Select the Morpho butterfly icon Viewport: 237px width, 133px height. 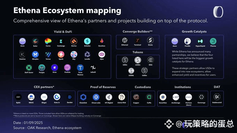point(35,55)
